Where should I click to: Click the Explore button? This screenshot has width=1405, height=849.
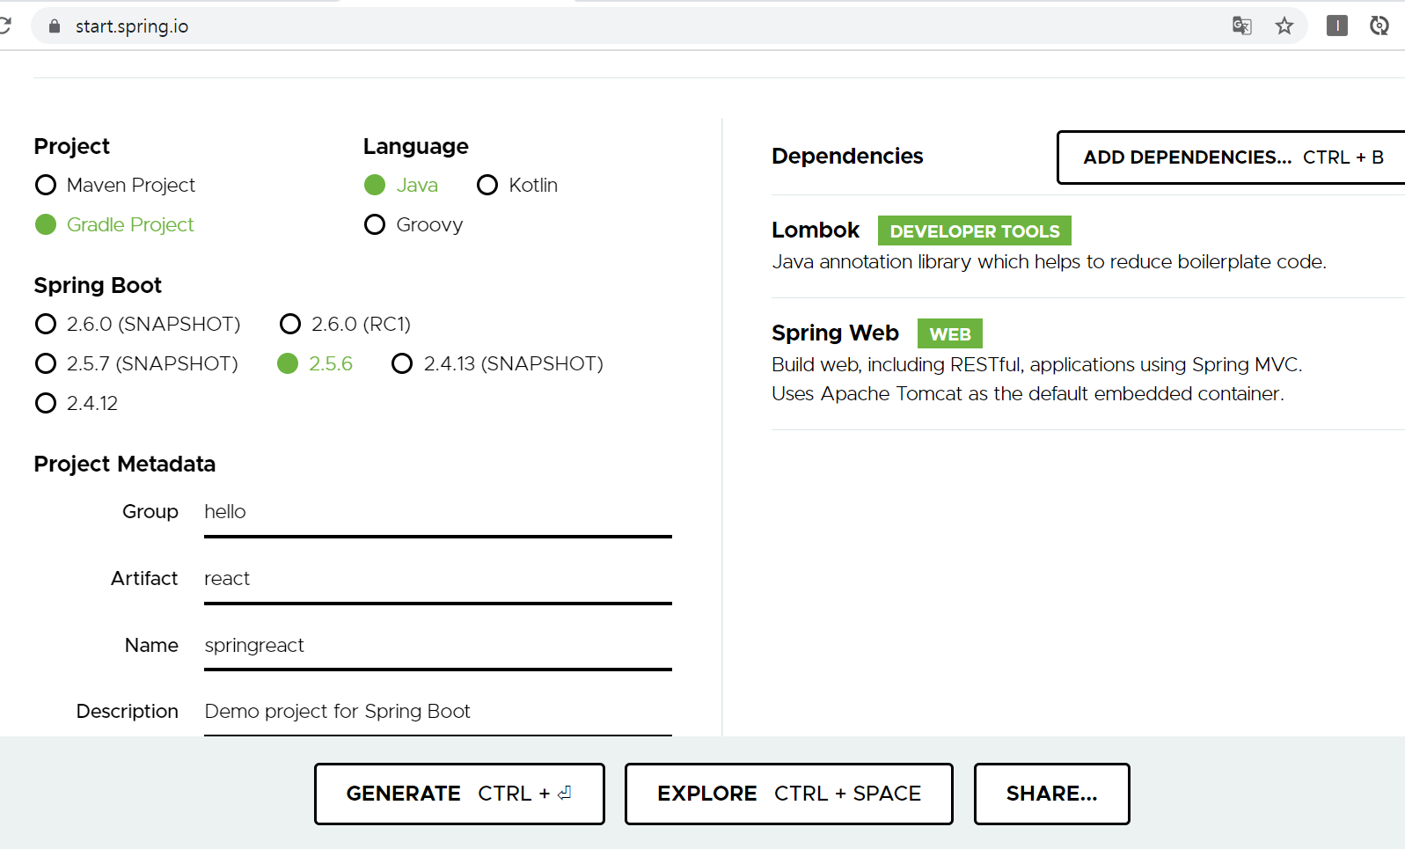coord(789,794)
